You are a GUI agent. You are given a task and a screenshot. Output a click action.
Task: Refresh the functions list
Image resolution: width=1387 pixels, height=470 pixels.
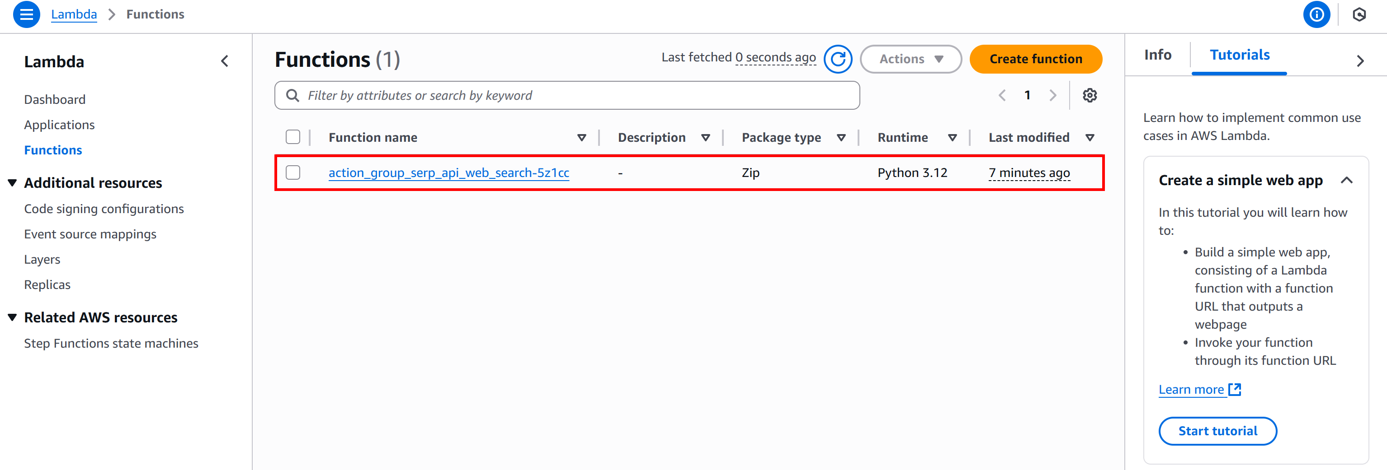click(x=838, y=59)
